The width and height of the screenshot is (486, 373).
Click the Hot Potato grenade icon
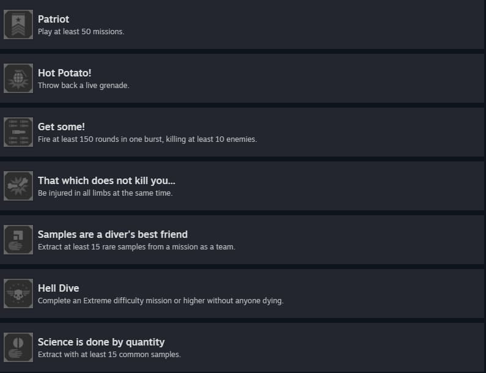[x=18, y=78]
